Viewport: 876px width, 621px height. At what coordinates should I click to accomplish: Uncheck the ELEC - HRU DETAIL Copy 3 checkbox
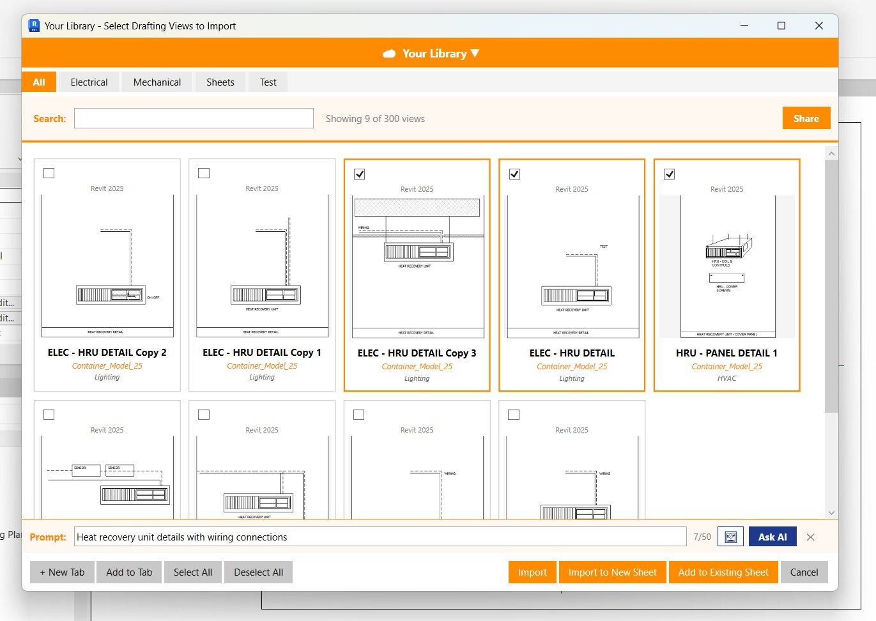[360, 174]
